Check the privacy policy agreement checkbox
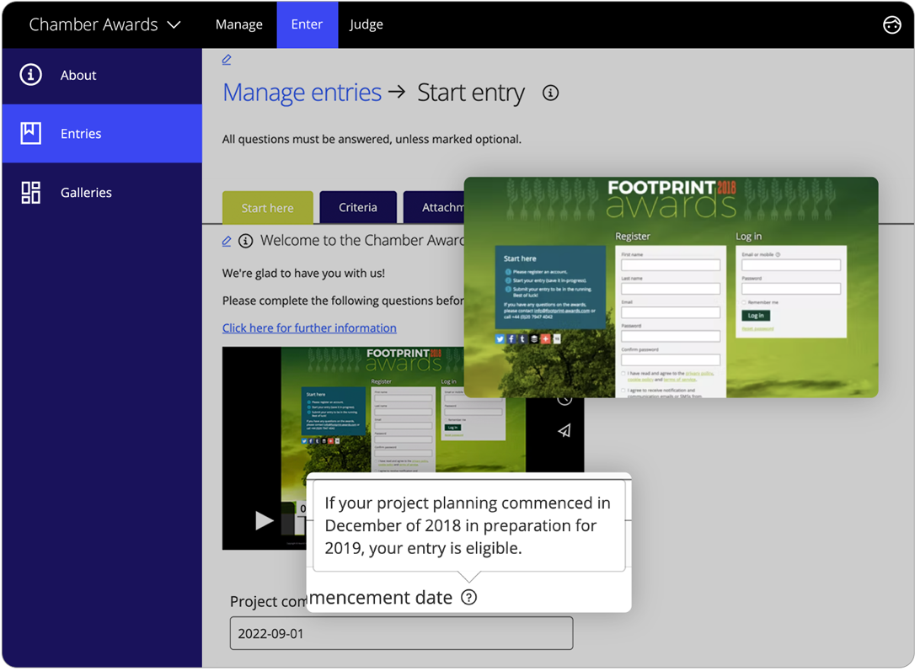This screenshot has width=915, height=671. 623,373
